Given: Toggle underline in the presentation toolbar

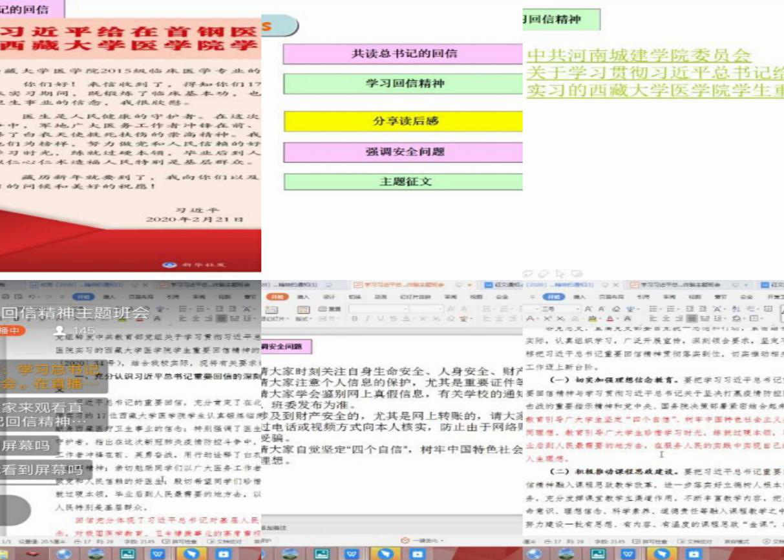Looking at the screenshot, I should point(379,319).
